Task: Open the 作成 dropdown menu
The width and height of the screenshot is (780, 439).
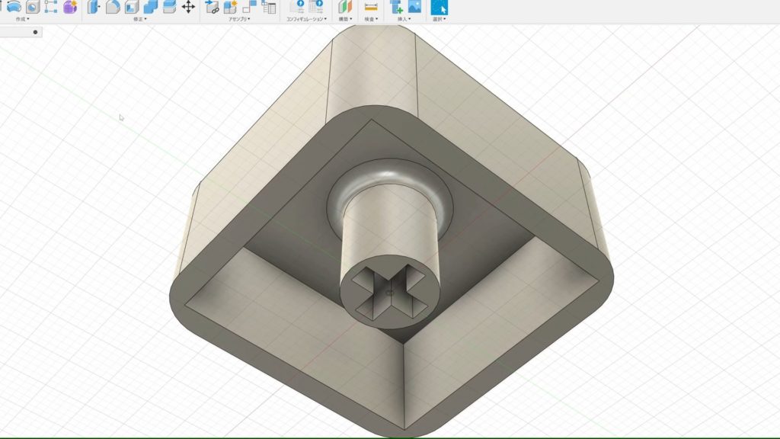Action: tap(23, 19)
